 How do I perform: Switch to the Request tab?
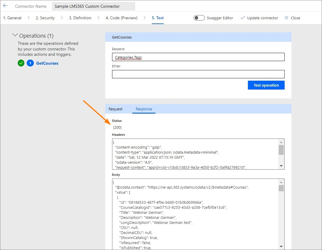pos(115,109)
